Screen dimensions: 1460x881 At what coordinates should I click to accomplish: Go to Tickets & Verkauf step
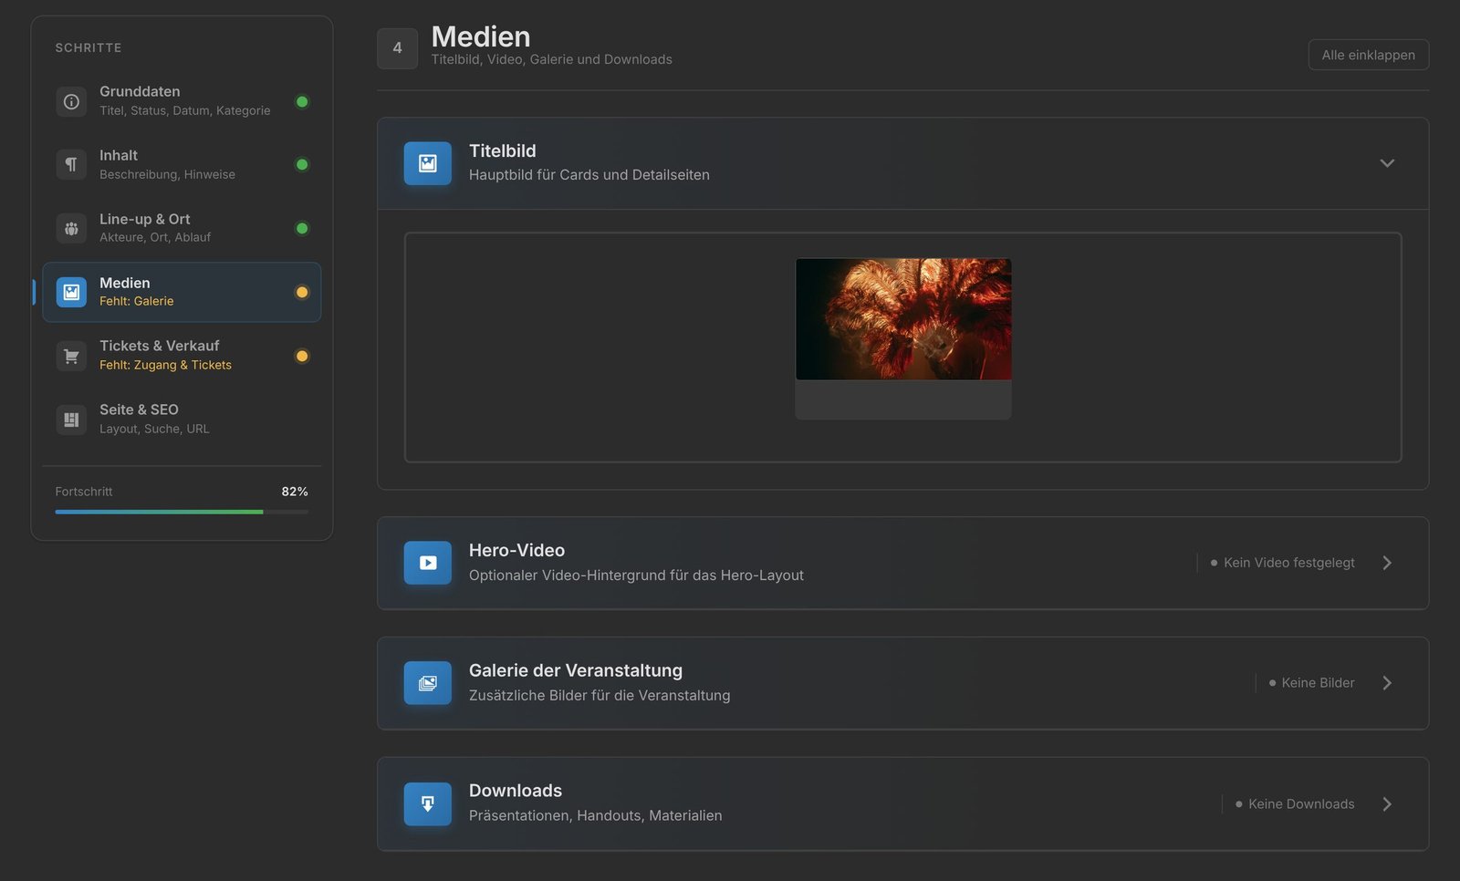182,356
